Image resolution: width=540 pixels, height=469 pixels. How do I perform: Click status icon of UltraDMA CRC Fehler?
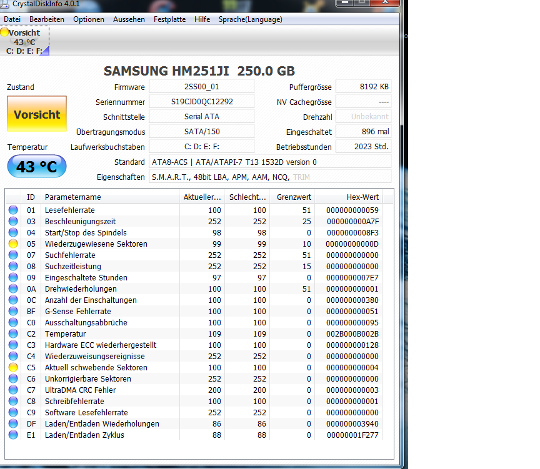click(x=13, y=390)
